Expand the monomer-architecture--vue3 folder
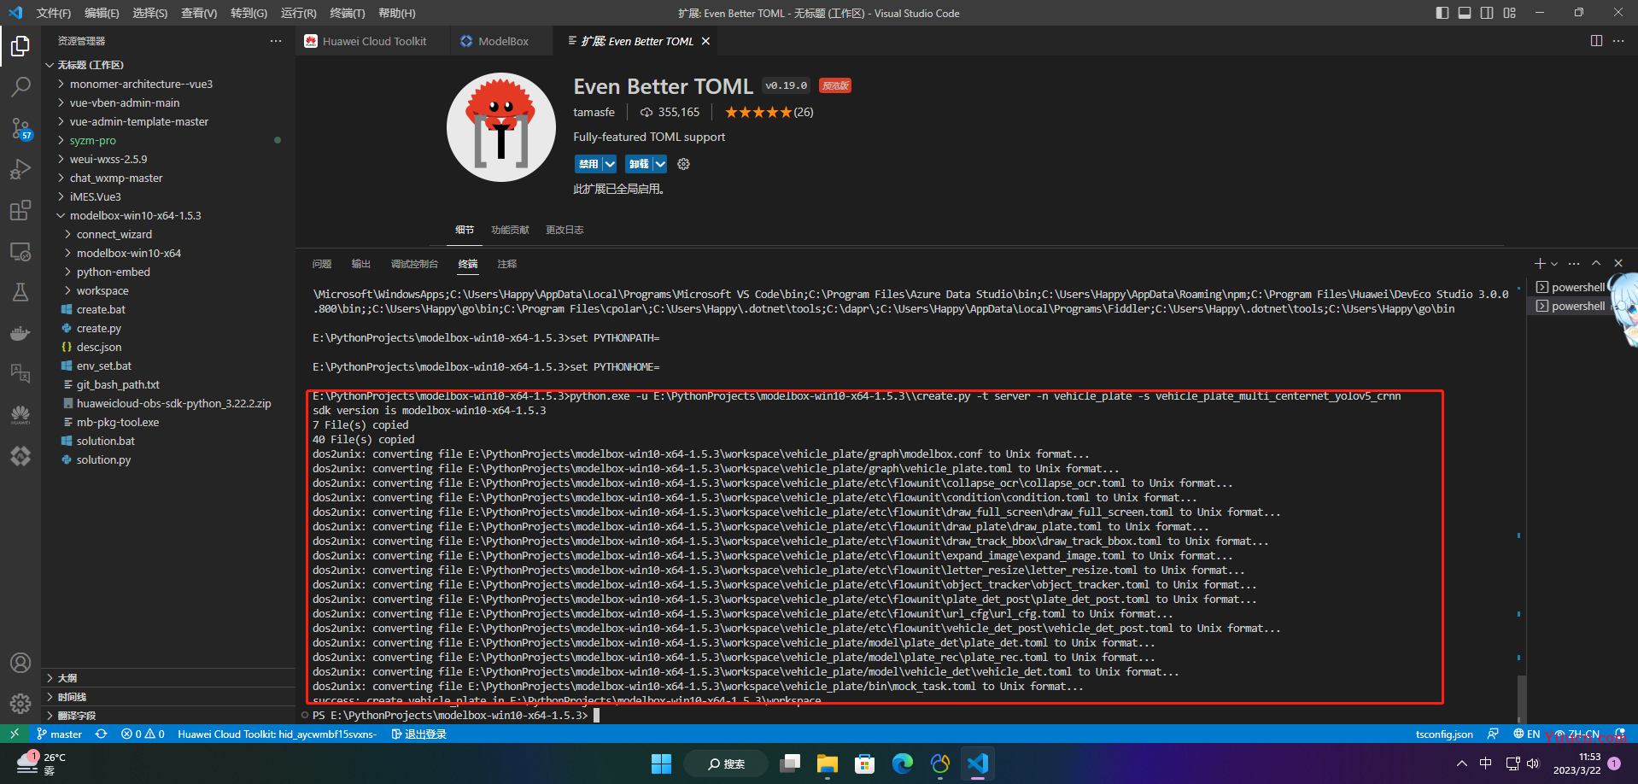Image resolution: width=1638 pixels, height=784 pixels. [x=142, y=84]
